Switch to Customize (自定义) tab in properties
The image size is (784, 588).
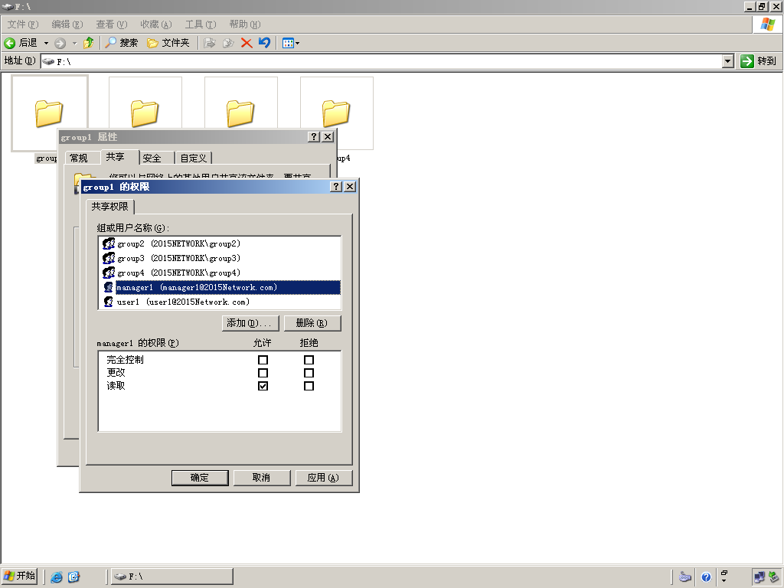click(194, 158)
